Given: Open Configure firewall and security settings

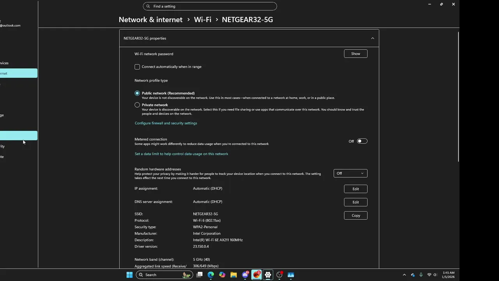Looking at the screenshot, I should pos(166,123).
